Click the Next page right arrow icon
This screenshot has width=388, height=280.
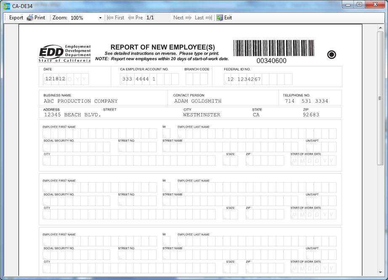pos(188,18)
